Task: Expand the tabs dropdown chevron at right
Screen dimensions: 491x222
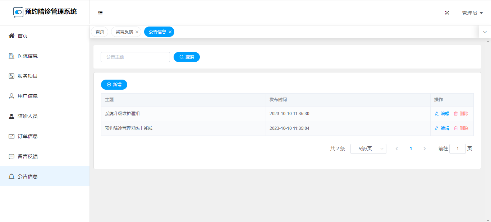Action: (x=485, y=32)
